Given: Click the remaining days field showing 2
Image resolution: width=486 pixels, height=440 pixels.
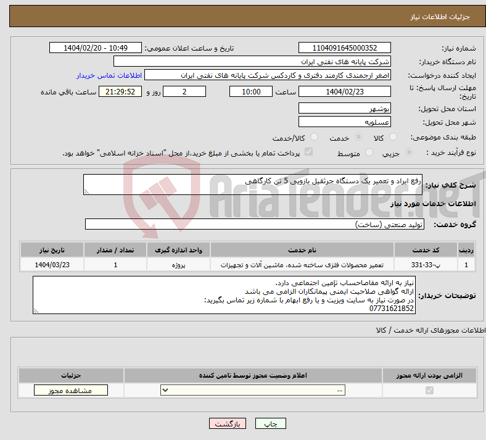Looking at the screenshot, I should 184,91.
